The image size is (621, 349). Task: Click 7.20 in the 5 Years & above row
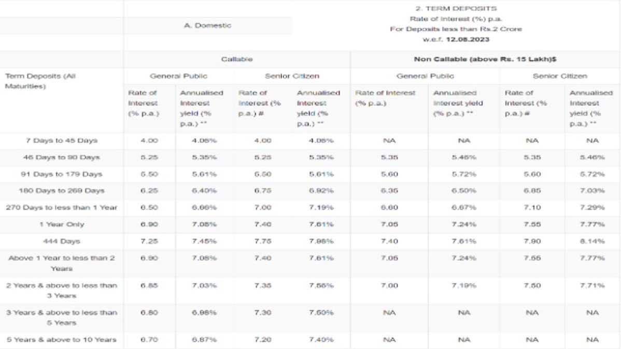[263, 340]
